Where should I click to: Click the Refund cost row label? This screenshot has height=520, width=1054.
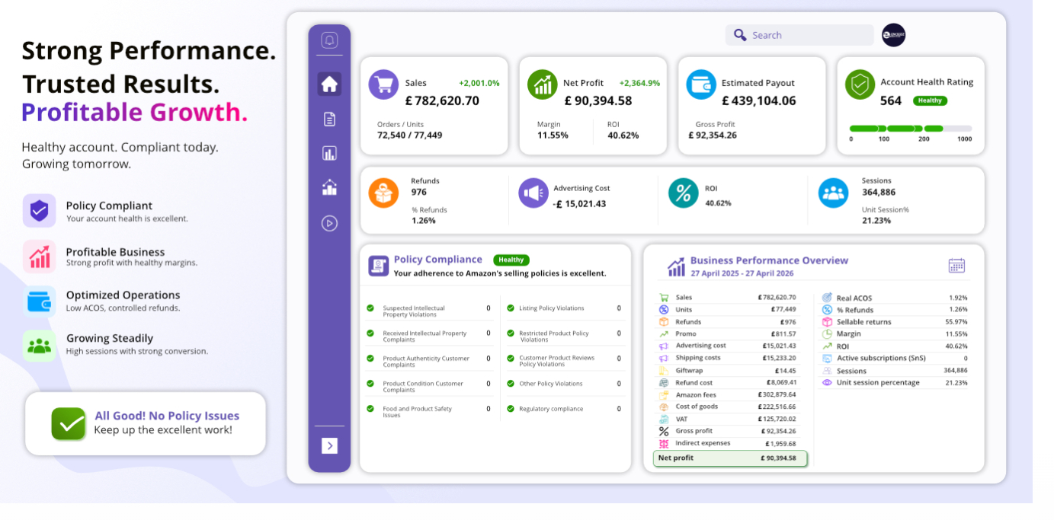pyautogui.click(x=694, y=383)
